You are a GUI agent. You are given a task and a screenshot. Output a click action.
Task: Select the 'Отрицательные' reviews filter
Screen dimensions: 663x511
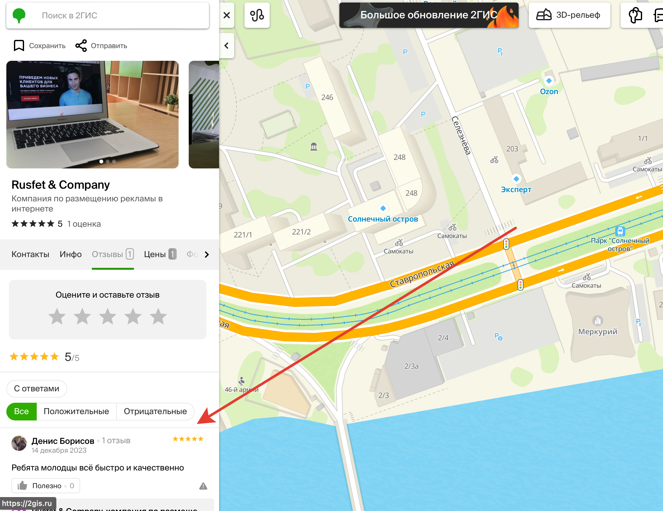[x=155, y=411]
